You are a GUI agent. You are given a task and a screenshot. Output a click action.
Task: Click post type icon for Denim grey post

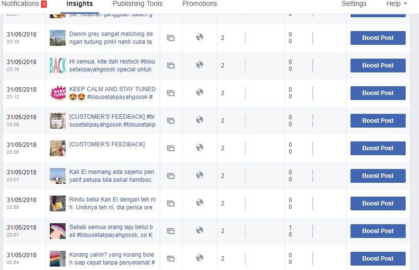(171, 38)
